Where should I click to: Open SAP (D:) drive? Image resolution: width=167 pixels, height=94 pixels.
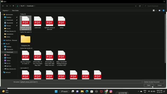[x=9, y=66]
